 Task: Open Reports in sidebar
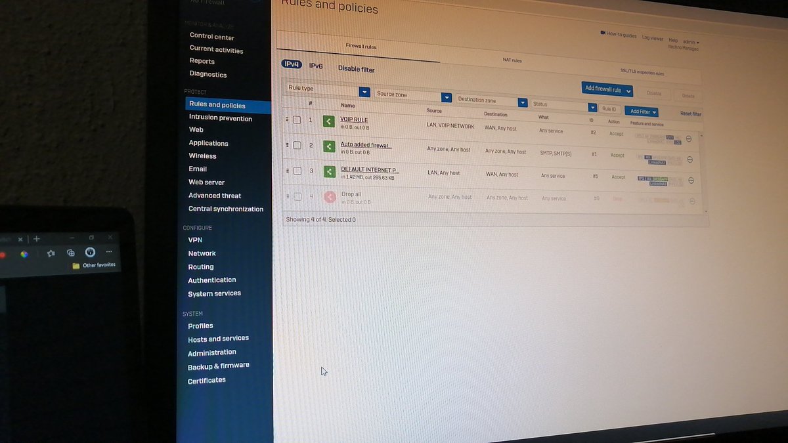coord(202,61)
